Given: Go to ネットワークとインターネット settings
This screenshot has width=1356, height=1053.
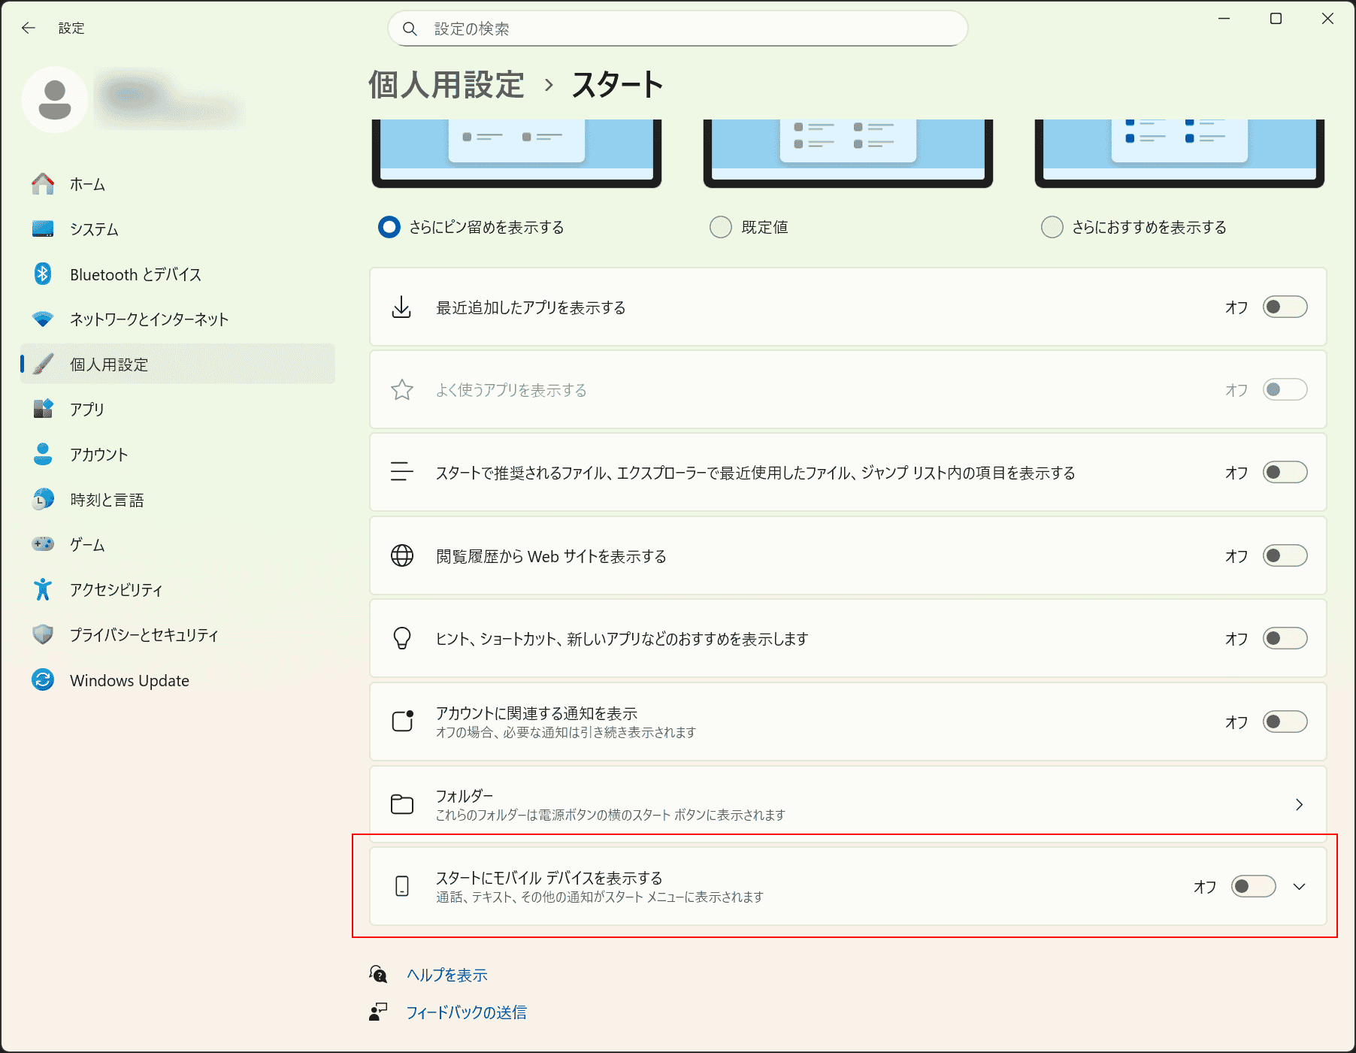Looking at the screenshot, I should [x=149, y=319].
